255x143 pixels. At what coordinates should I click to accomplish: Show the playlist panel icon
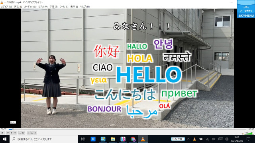click(x=28, y=133)
